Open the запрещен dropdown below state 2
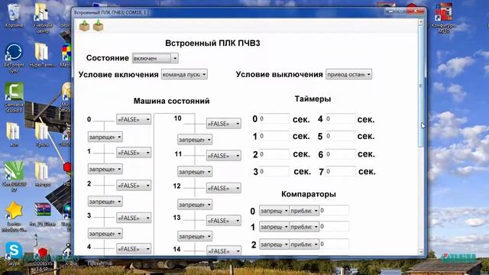 105,202
